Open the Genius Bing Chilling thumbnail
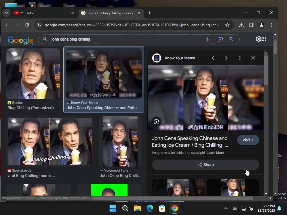This screenshot has height=215, width=287. tap(33, 74)
